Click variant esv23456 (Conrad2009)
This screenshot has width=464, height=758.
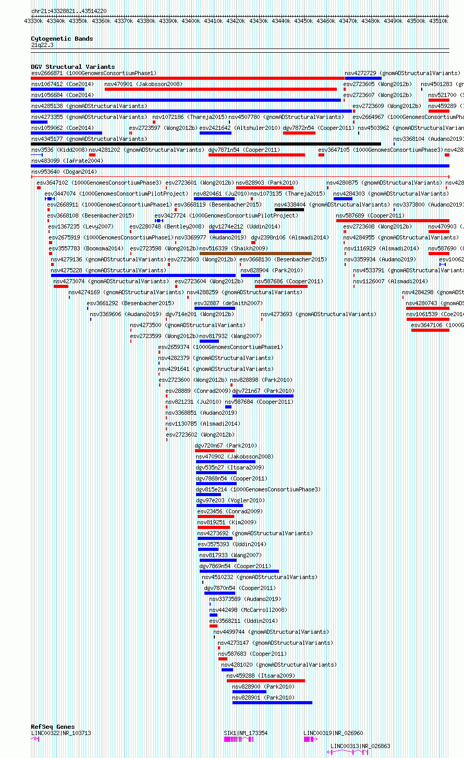(230, 511)
